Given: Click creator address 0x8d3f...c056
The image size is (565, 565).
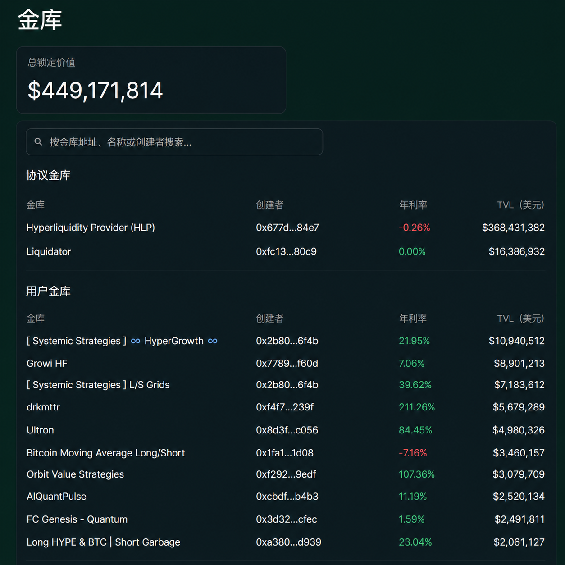Looking at the screenshot, I should click(287, 430).
